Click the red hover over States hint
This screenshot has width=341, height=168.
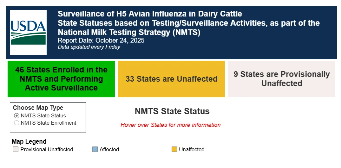[171, 125]
